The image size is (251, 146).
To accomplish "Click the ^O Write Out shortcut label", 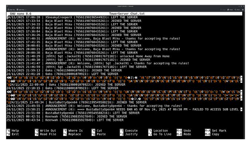I will pyautogui.click(x=45, y=130).
